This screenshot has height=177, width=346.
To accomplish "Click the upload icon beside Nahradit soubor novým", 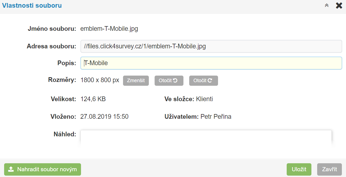I will 11,169.
